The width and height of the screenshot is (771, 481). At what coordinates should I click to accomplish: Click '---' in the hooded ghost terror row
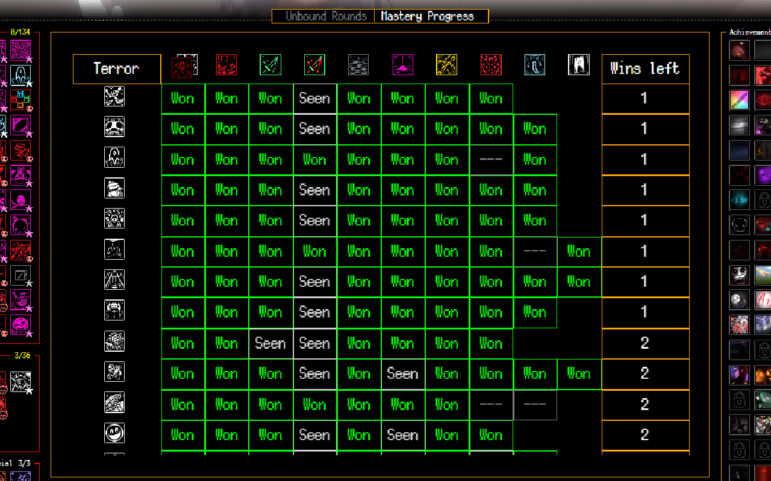coord(491,159)
